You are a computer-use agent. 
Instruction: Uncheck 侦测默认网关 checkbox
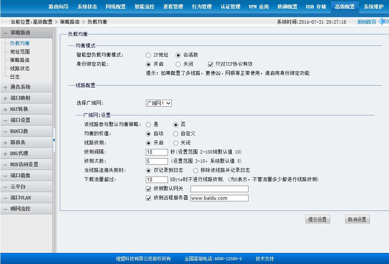(x=148, y=189)
